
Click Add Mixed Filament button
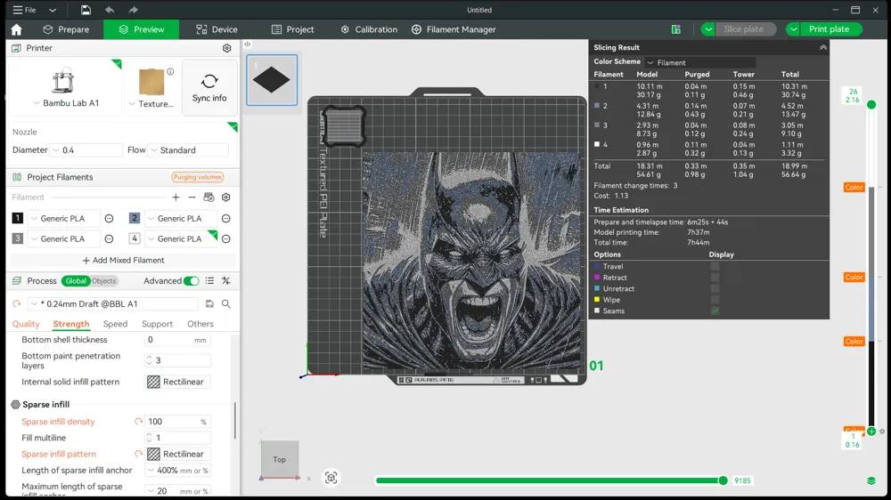(123, 260)
